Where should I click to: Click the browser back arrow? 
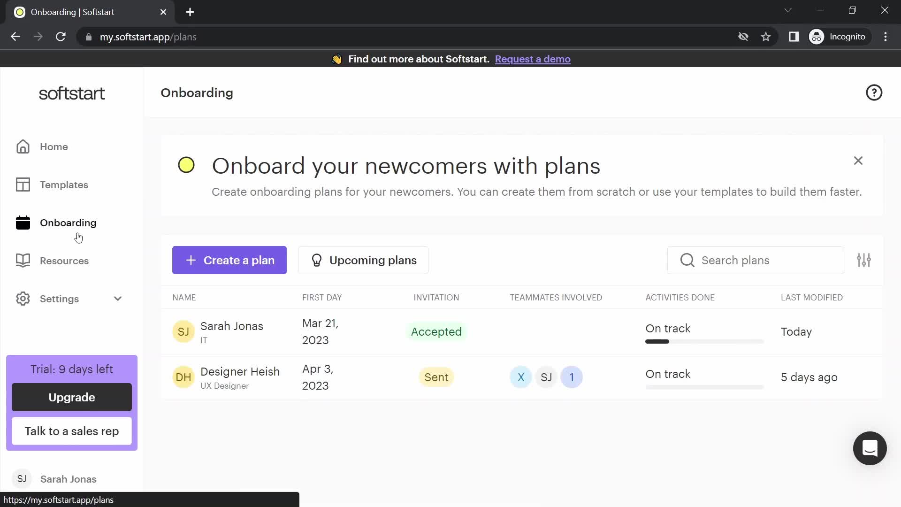(x=15, y=37)
